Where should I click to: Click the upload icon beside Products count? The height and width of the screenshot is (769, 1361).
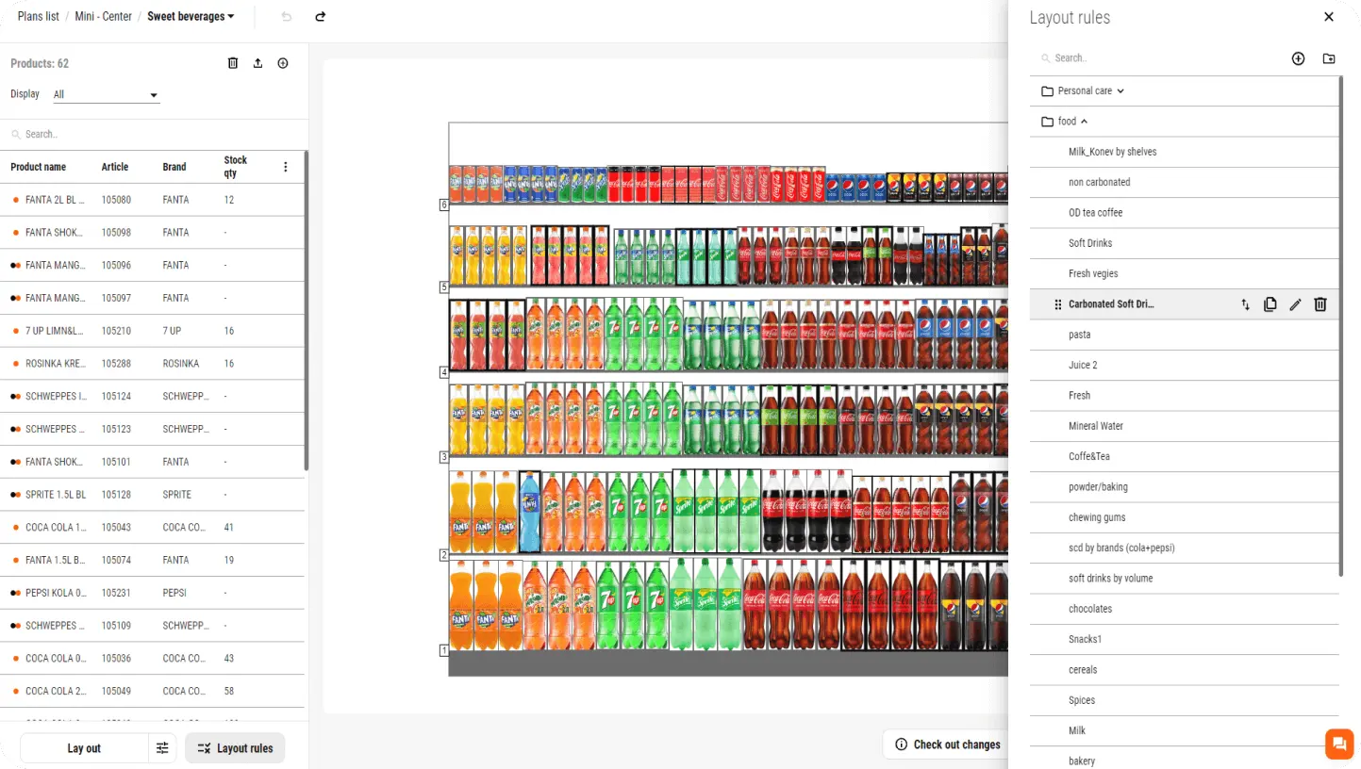tap(257, 63)
